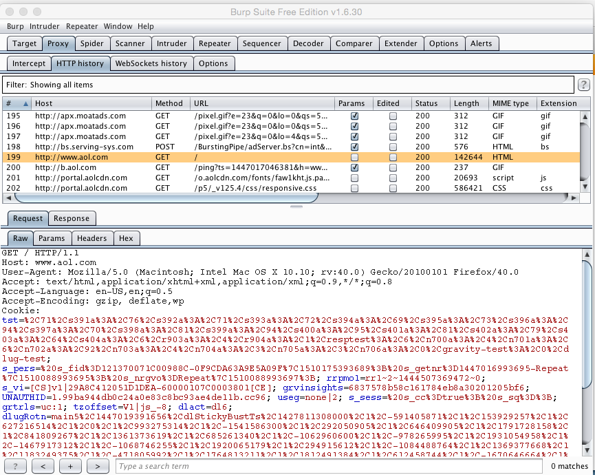Click the red close window button

(9, 12)
